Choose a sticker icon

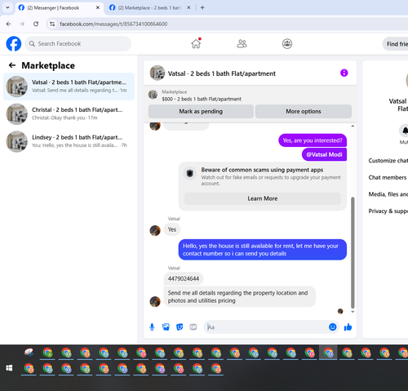point(180,327)
